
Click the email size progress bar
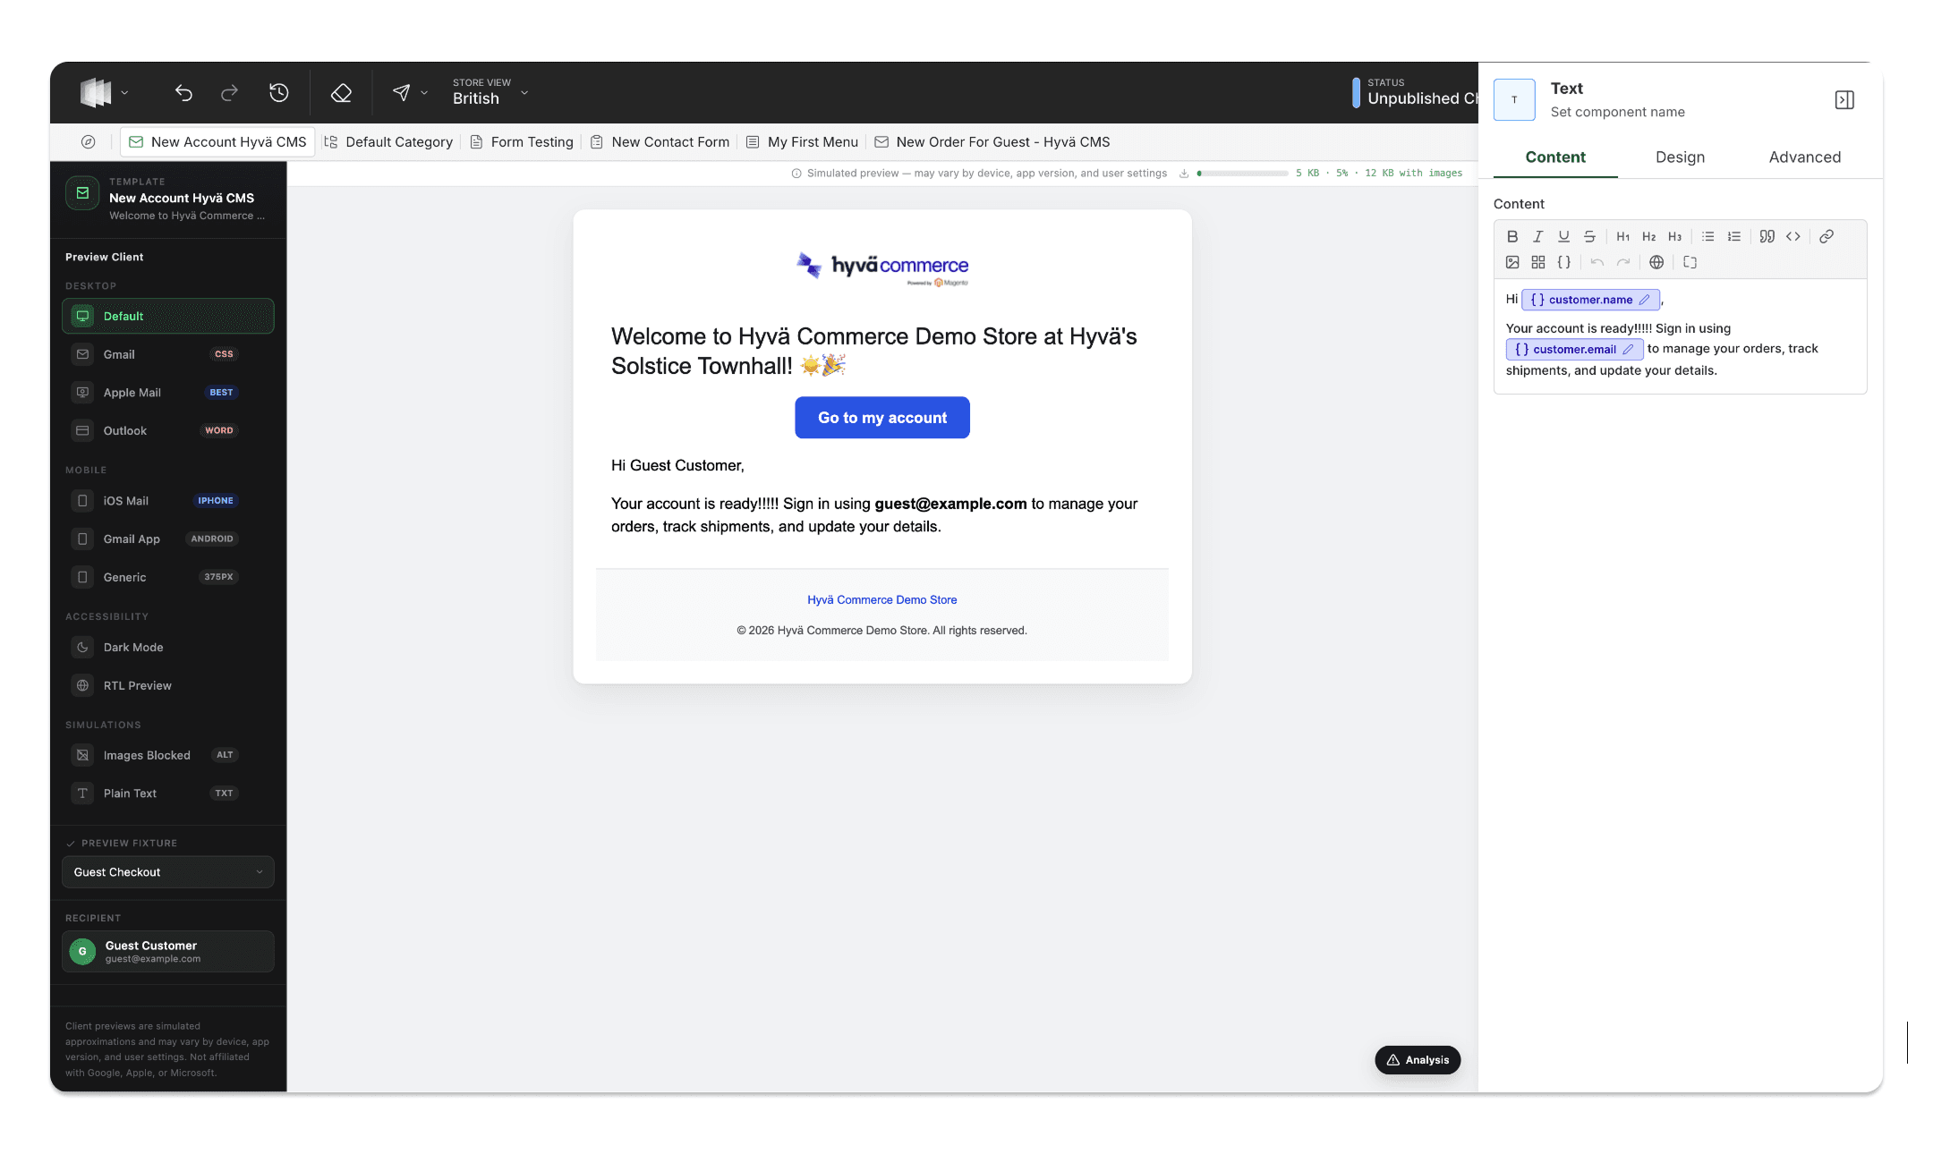(x=1242, y=174)
